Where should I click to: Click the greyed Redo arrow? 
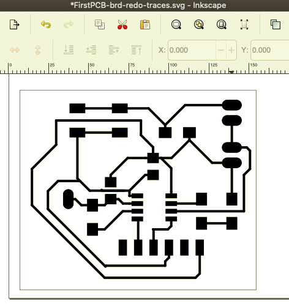(x=69, y=24)
